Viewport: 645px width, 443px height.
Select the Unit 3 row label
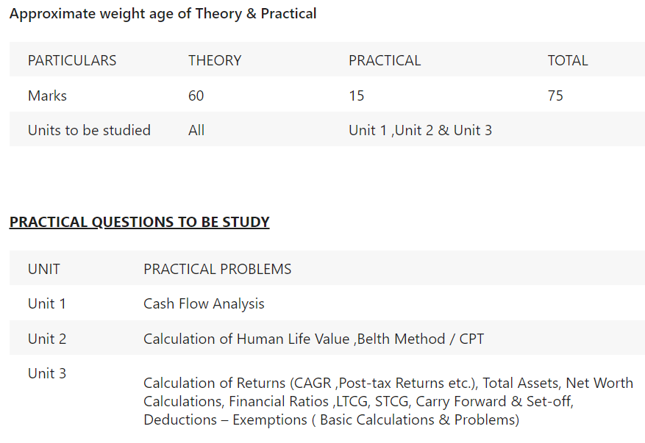pos(47,373)
